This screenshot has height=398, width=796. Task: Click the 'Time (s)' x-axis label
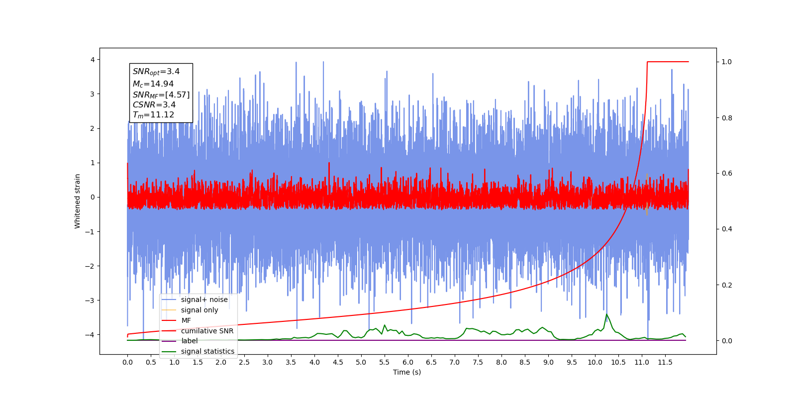(407, 372)
